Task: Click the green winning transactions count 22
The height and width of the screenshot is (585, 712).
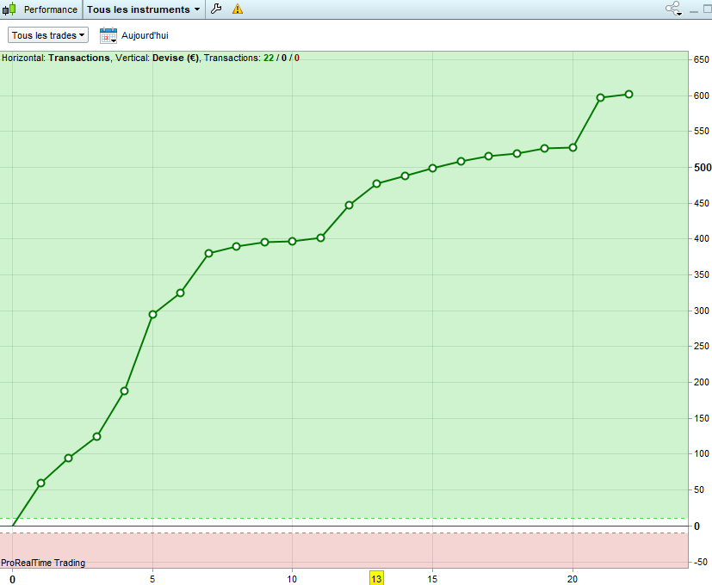Action: 269,58
